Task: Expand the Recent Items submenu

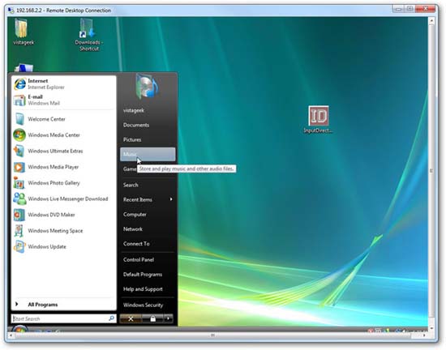Action: (x=148, y=199)
